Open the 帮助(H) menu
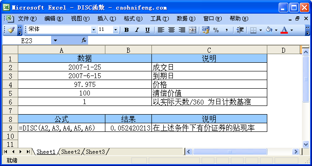This screenshot has height=166, width=312. (239, 19)
